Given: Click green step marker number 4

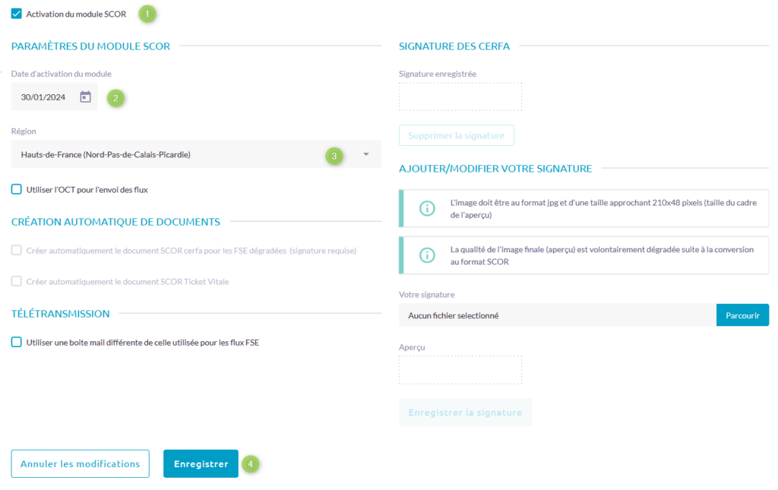Looking at the screenshot, I should [251, 463].
